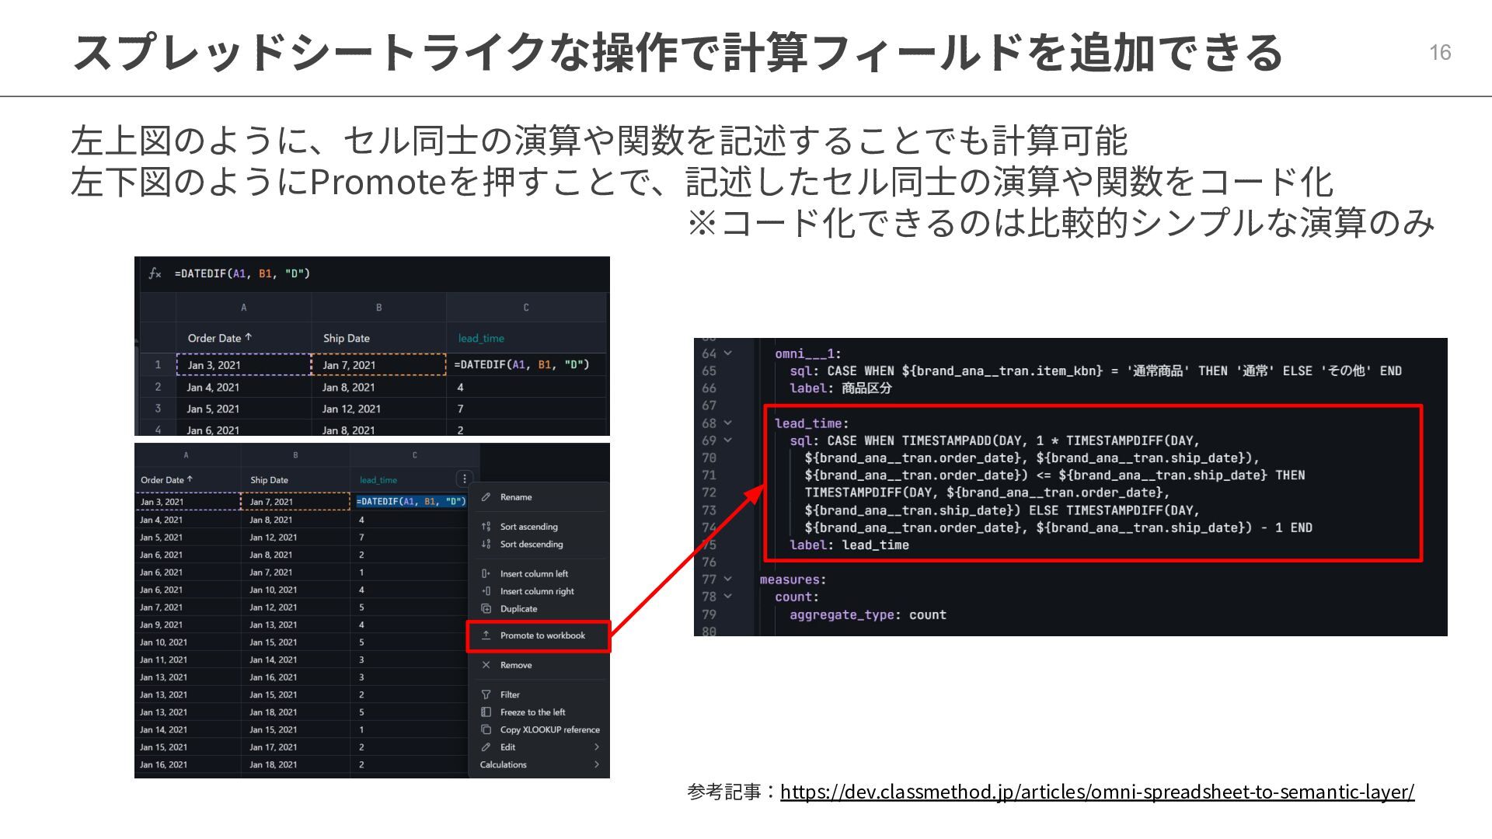Open the dev.classmethod.jp reference article link

click(x=1096, y=792)
